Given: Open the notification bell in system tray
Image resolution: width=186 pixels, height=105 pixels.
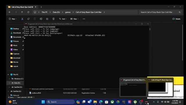Looking at the screenshot, I should tap(180, 102).
